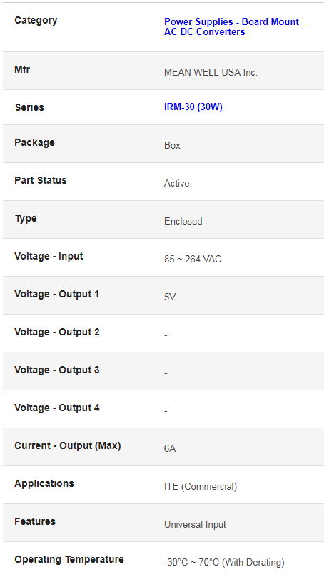Select the Type value Enclosed
Image resolution: width=324 pixels, height=572 pixels.
coord(183,222)
